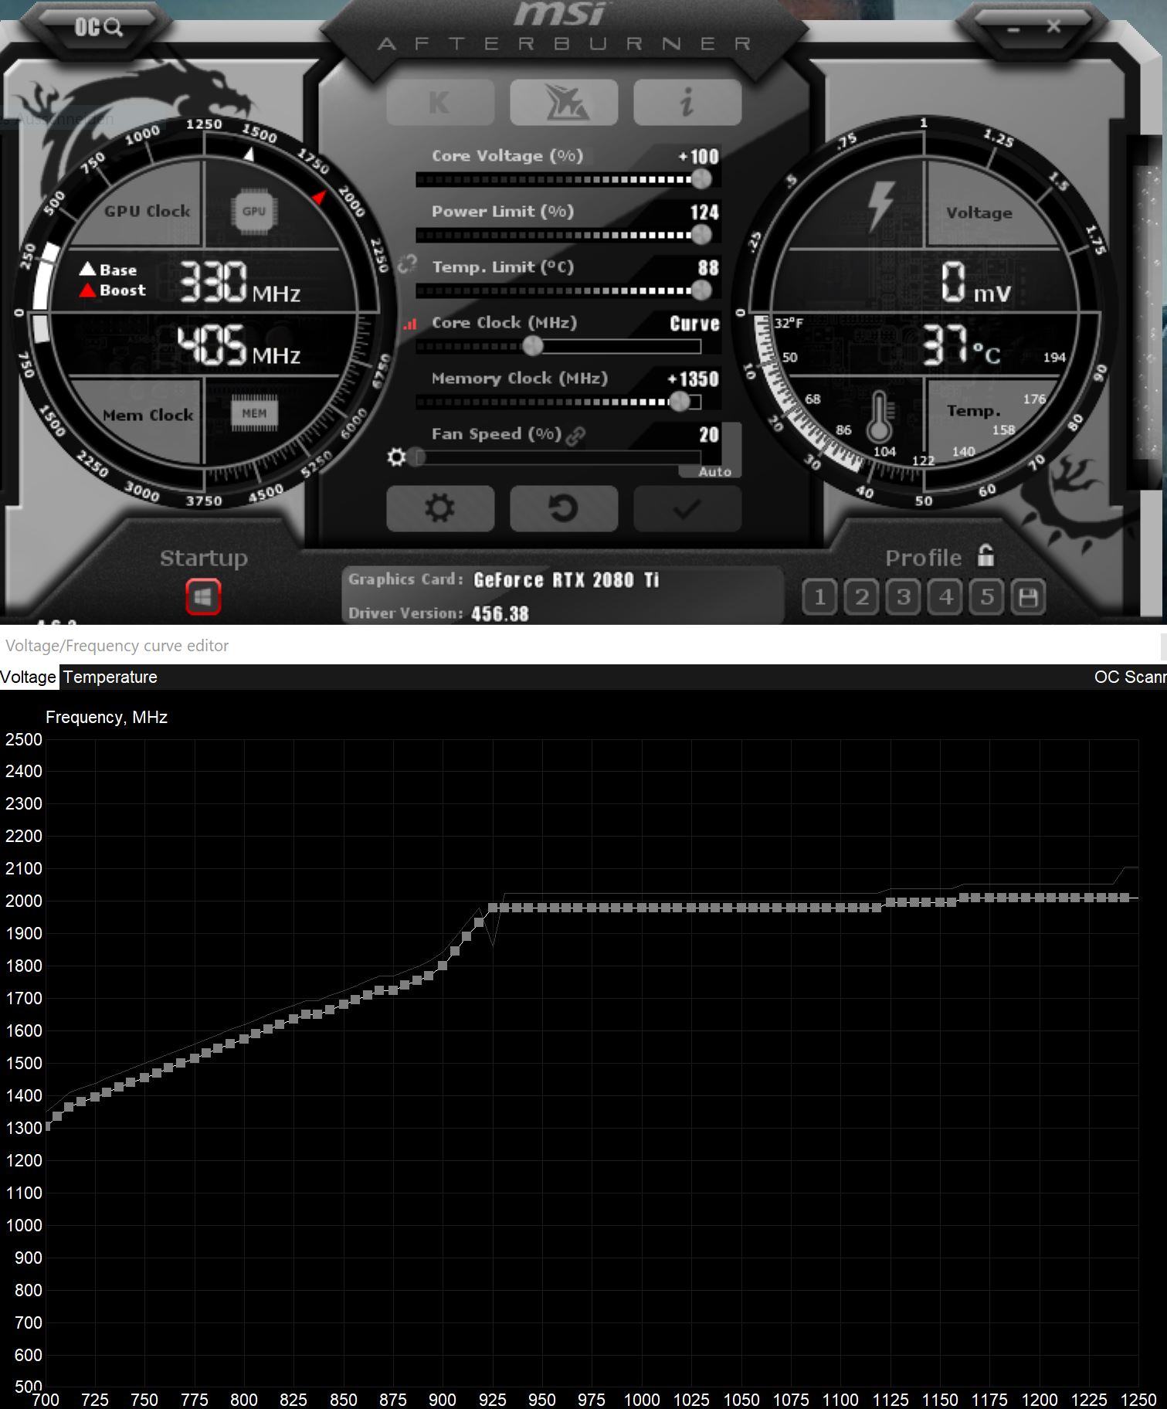Select profile slot 5
The width and height of the screenshot is (1167, 1409).
pos(986,596)
